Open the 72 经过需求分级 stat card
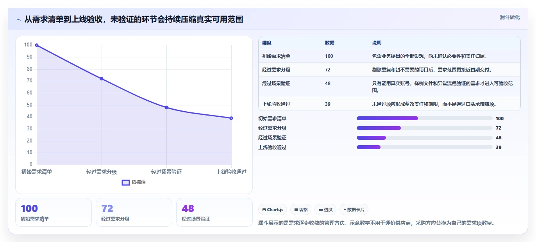The image size is (536, 242). point(134,212)
